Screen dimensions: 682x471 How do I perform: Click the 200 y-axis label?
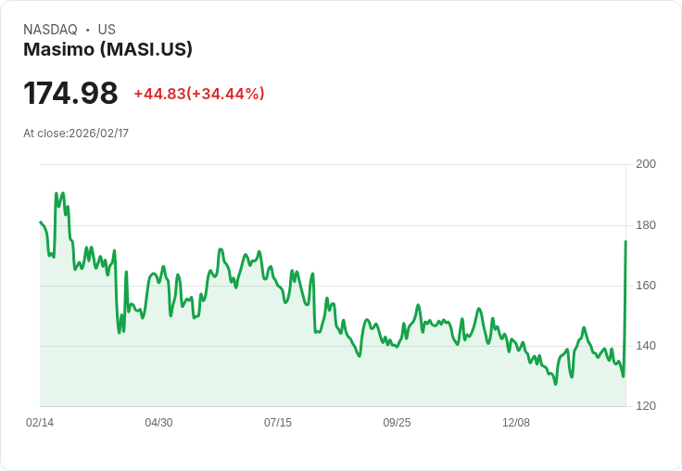point(646,164)
